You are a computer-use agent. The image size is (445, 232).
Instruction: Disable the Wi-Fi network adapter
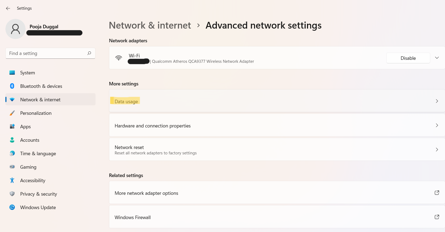point(408,58)
